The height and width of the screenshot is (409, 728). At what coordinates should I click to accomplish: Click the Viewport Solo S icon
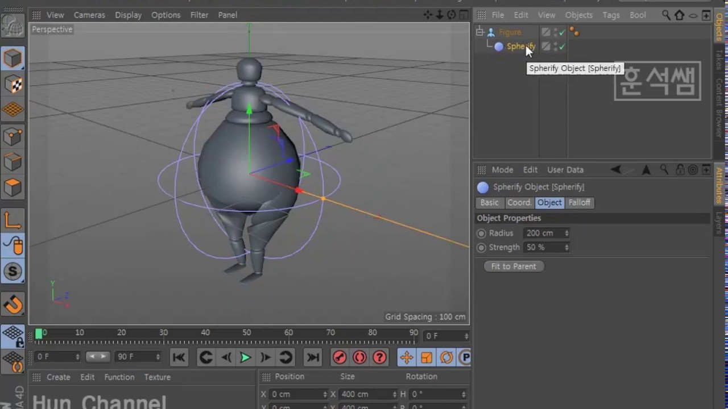pos(13,272)
